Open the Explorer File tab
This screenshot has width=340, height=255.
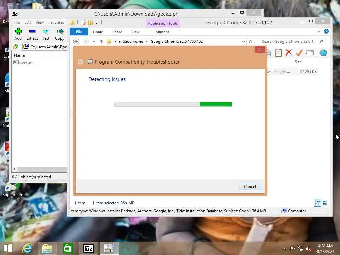(79, 32)
